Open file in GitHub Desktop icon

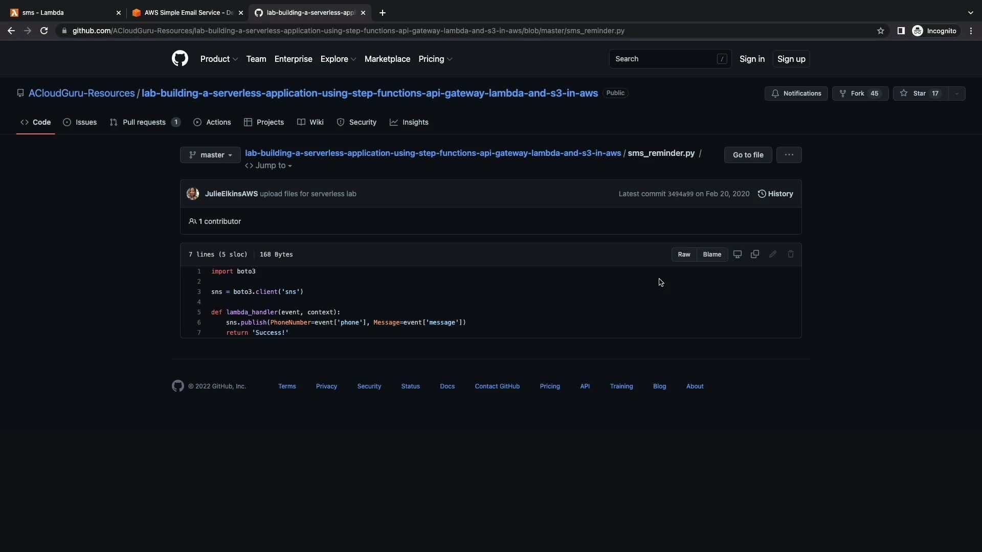tap(737, 254)
